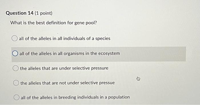Screen dimensions: 200x105
Task: Click the label text 'all of the alleles in all individuals of a species'
Action: click(65, 39)
